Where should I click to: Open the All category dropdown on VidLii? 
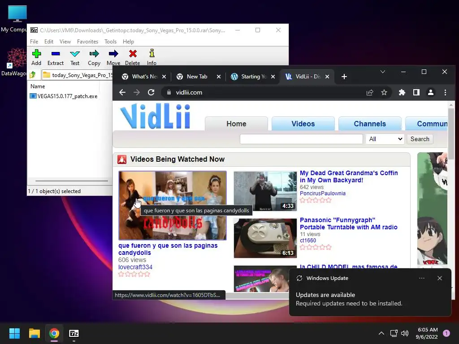tap(385, 139)
